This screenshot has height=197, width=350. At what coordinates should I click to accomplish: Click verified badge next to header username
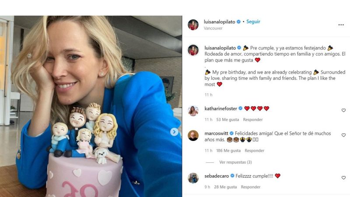(x=238, y=21)
